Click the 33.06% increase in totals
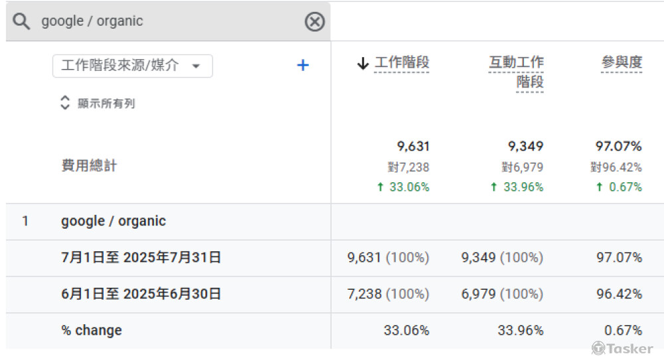The image size is (664, 362). coord(403,187)
